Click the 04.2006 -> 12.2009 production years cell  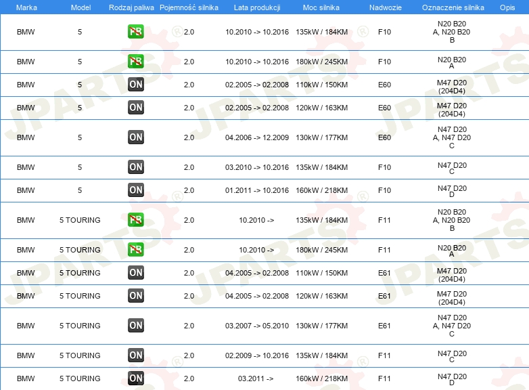256,137
